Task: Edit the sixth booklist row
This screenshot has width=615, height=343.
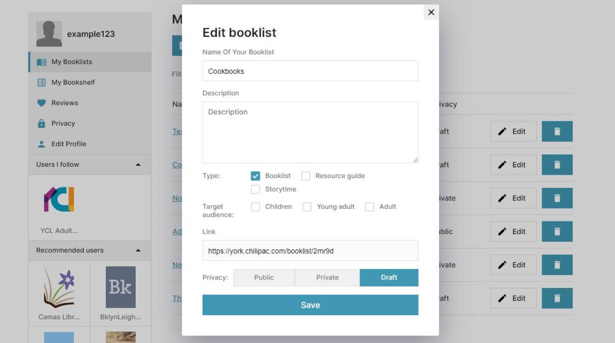Action: click(513, 298)
